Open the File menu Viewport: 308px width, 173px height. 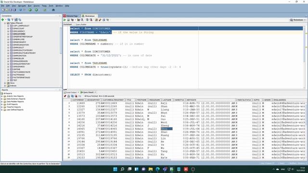point(2,6)
